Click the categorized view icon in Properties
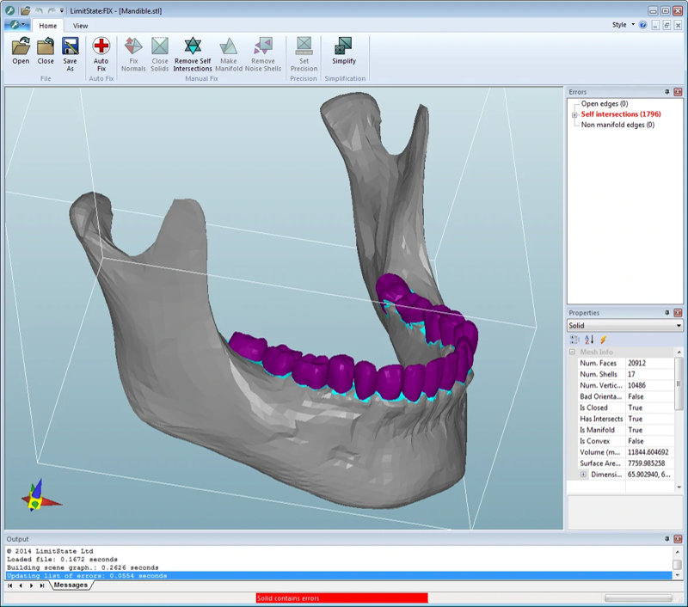The width and height of the screenshot is (688, 607). click(574, 340)
